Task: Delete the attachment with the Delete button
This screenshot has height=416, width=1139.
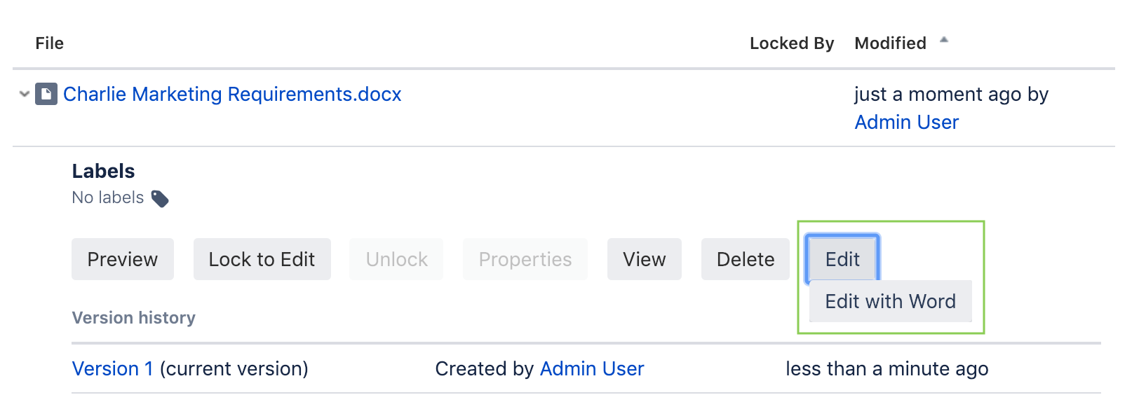Action: (x=745, y=259)
